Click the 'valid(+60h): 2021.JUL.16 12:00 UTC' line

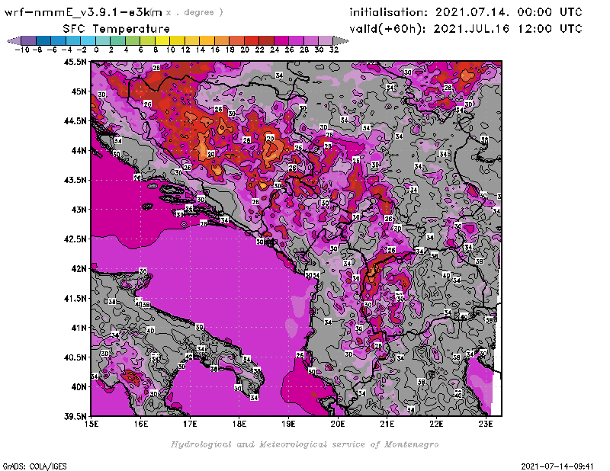point(466,29)
